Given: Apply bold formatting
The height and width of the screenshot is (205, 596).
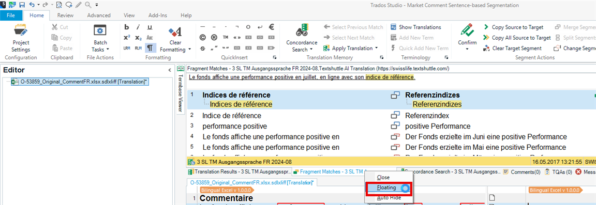Looking at the screenshot, I should (x=127, y=27).
